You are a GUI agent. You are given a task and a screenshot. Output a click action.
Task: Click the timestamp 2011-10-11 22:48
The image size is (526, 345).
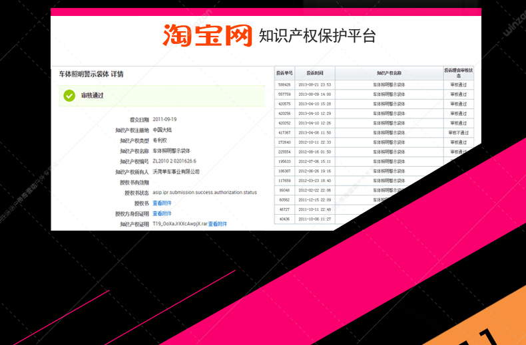[315, 209]
